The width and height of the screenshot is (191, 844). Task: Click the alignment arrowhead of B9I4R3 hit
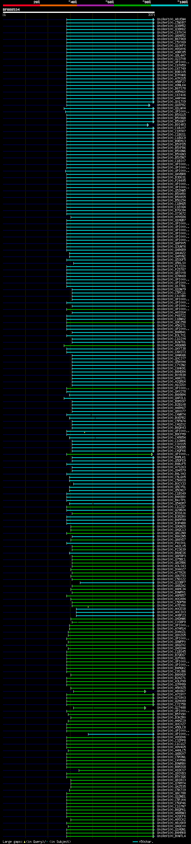[x=148, y=125]
